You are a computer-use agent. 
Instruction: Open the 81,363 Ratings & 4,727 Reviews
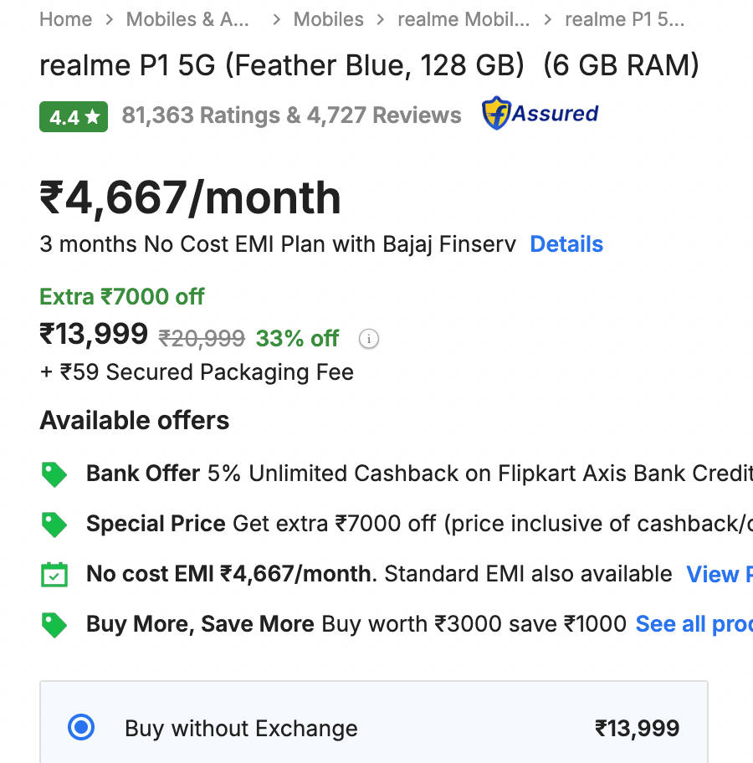tap(291, 115)
